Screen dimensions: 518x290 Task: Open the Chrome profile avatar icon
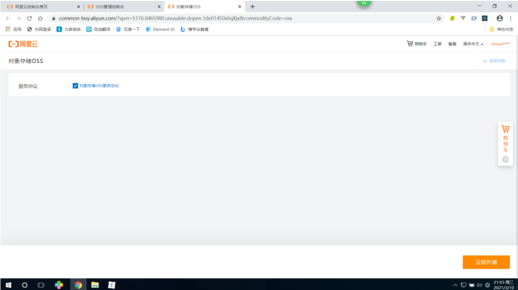click(x=500, y=19)
